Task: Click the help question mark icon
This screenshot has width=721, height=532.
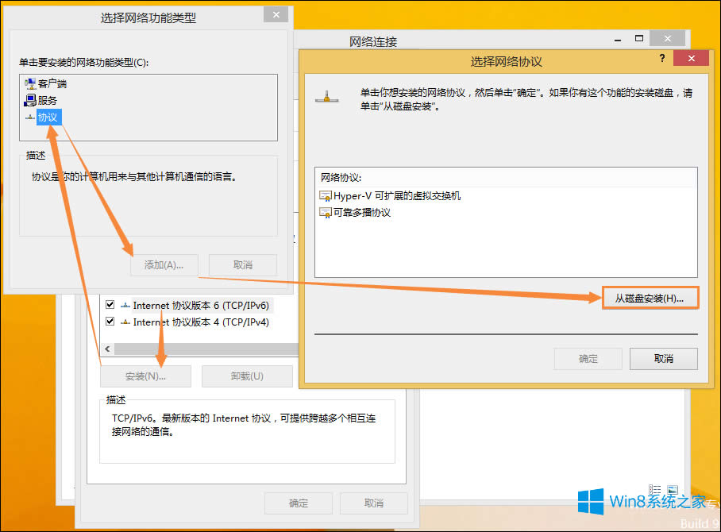Action: (x=662, y=57)
